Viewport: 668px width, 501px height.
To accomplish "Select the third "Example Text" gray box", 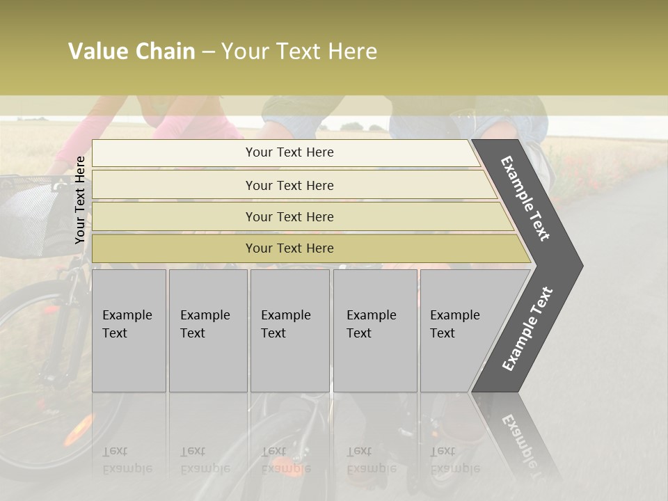I will [289, 331].
